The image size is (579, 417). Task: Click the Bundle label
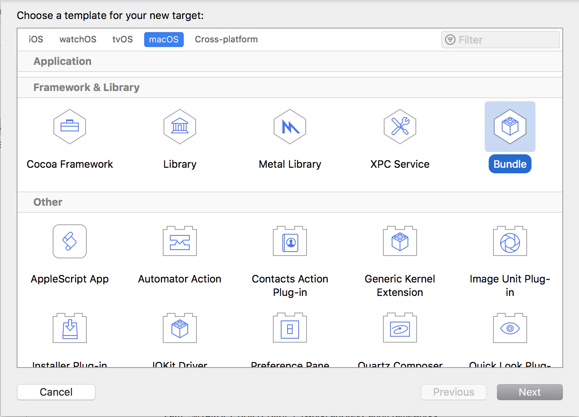(x=510, y=164)
